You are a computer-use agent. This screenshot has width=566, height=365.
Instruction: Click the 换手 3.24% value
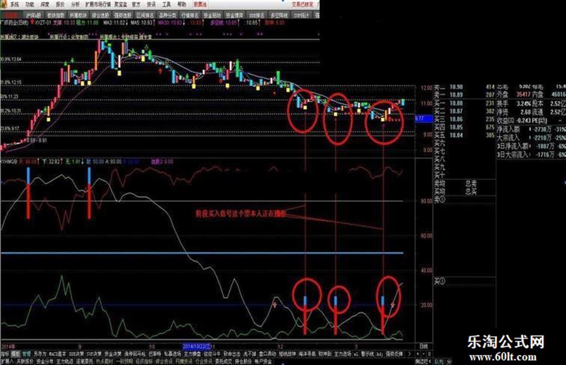click(523, 103)
